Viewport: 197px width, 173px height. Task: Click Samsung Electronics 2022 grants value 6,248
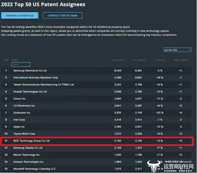[118, 70]
